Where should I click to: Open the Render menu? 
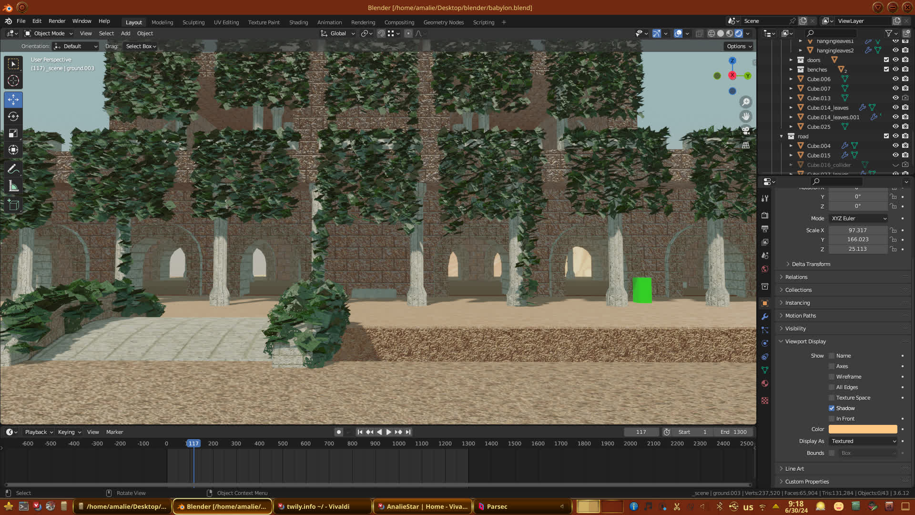(57, 21)
